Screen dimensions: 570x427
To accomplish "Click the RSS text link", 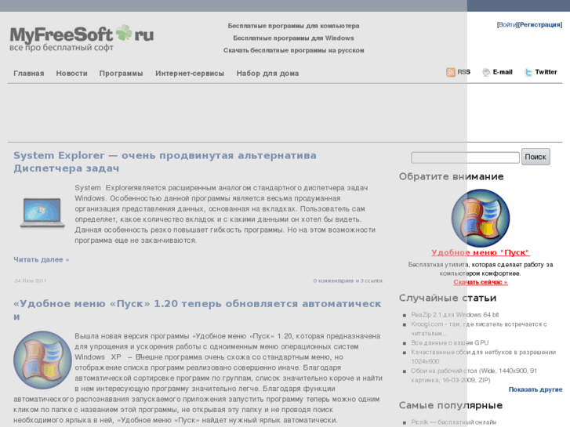I will coord(463,72).
